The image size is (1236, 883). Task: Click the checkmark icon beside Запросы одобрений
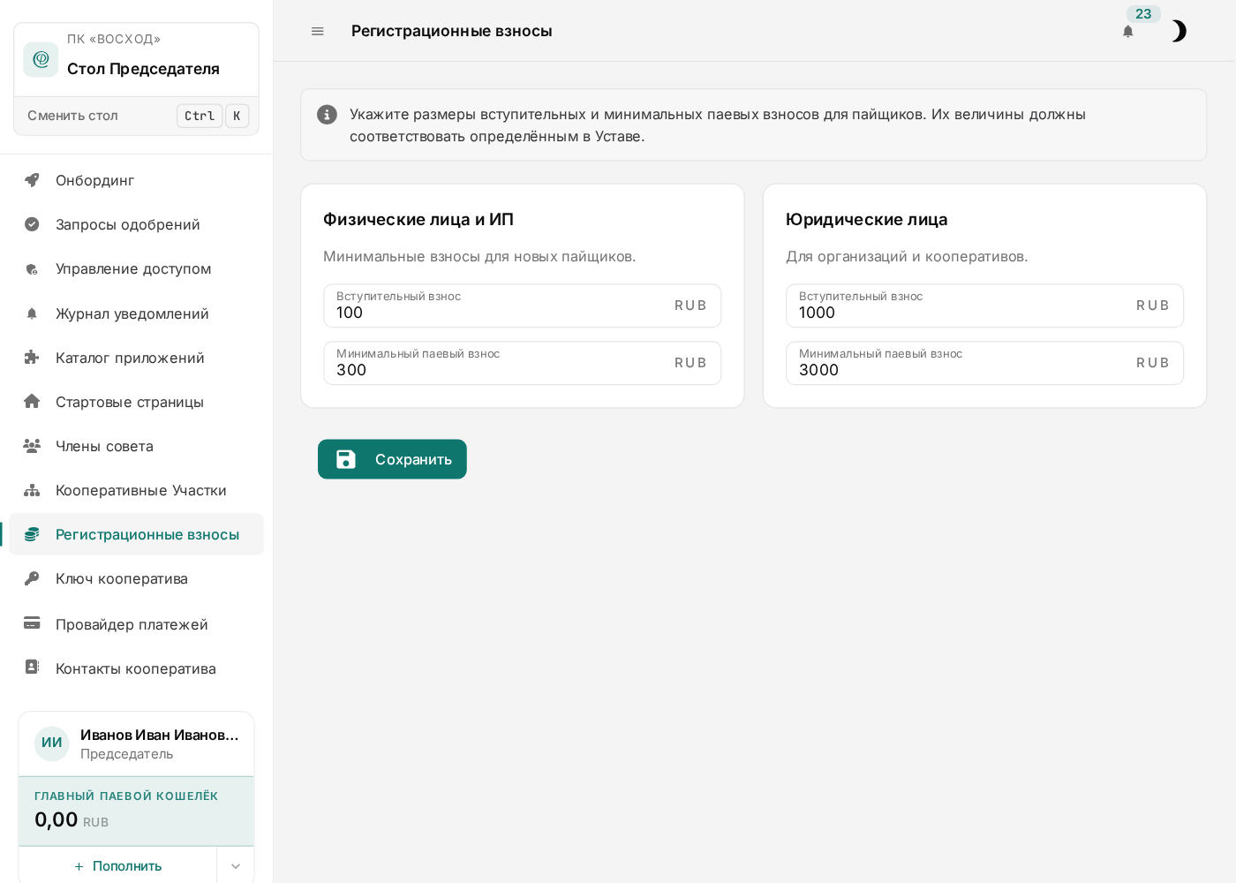(x=32, y=224)
